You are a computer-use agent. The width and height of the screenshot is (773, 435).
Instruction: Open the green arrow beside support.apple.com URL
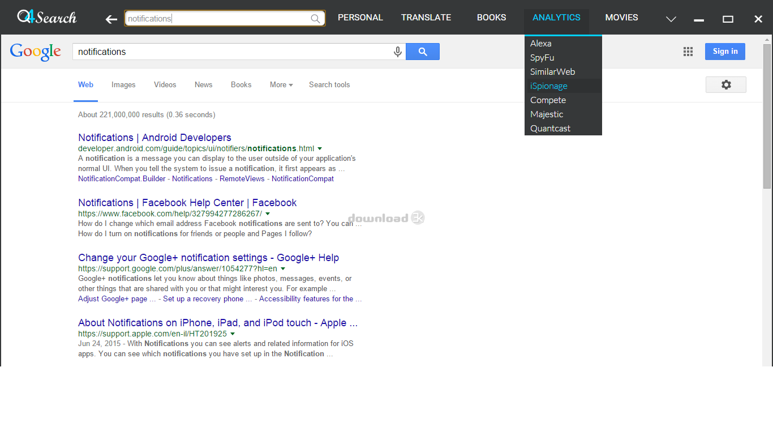point(233,334)
